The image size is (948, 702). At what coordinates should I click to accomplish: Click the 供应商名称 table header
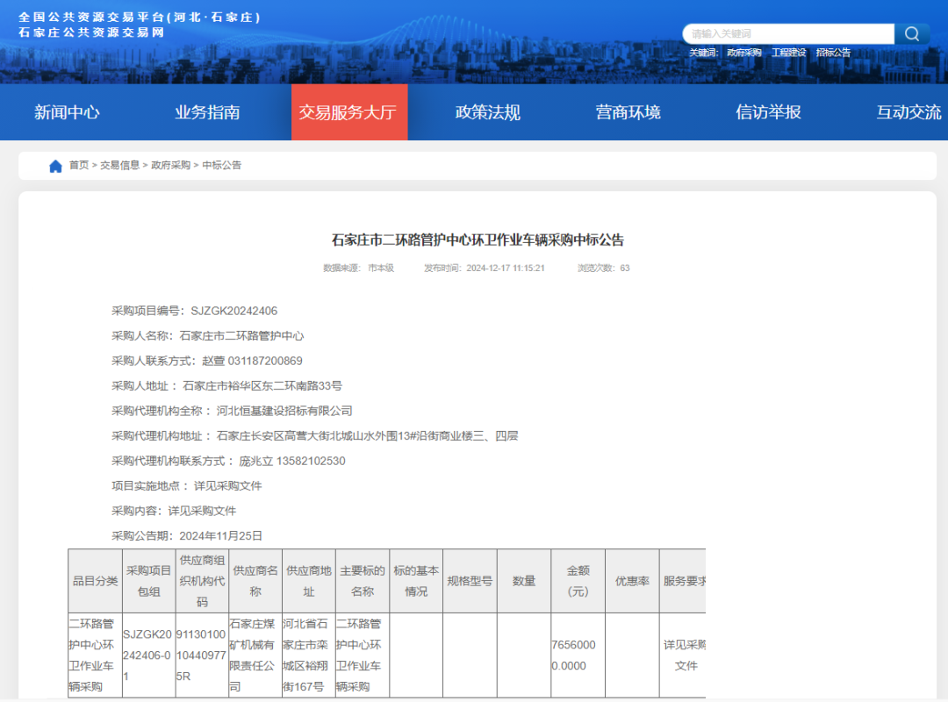(x=255, y=581)
